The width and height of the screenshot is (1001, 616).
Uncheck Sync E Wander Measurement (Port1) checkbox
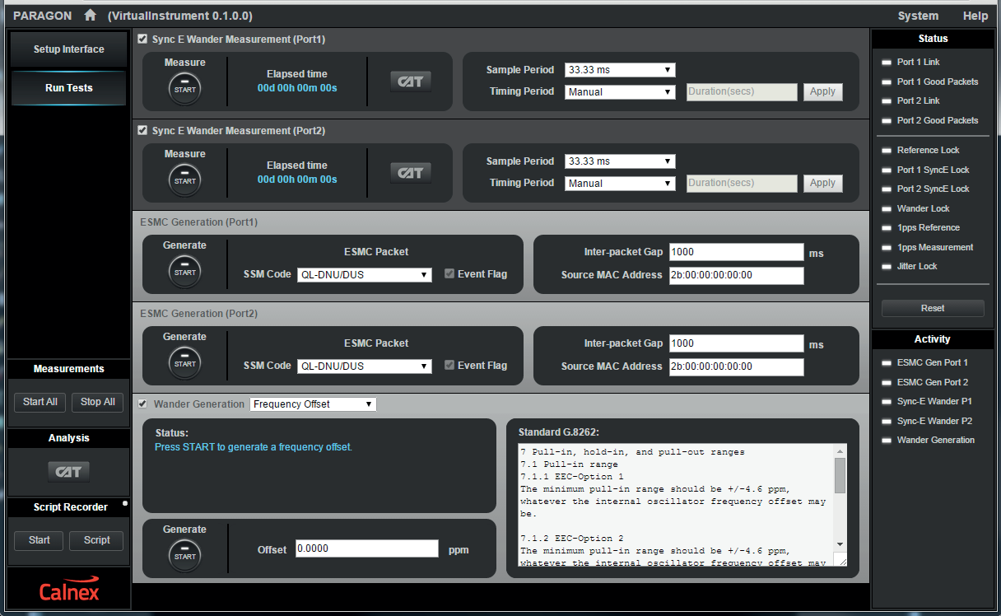click(143, 39)
